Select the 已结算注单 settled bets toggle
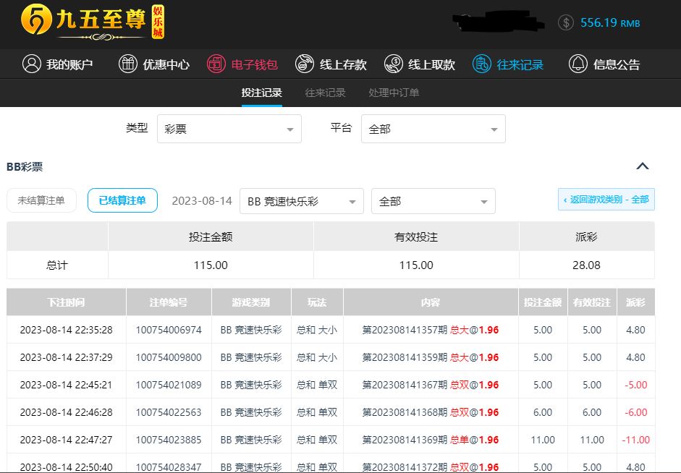The width and height of the screenshot is (681, 473). click(122, 200)
